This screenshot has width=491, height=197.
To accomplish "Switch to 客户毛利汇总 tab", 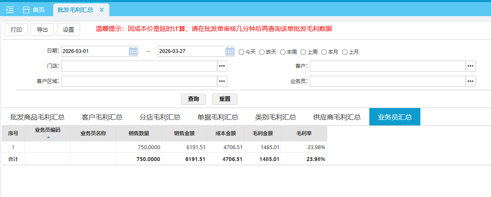I will pyautogui.click(x=102, y=117).
